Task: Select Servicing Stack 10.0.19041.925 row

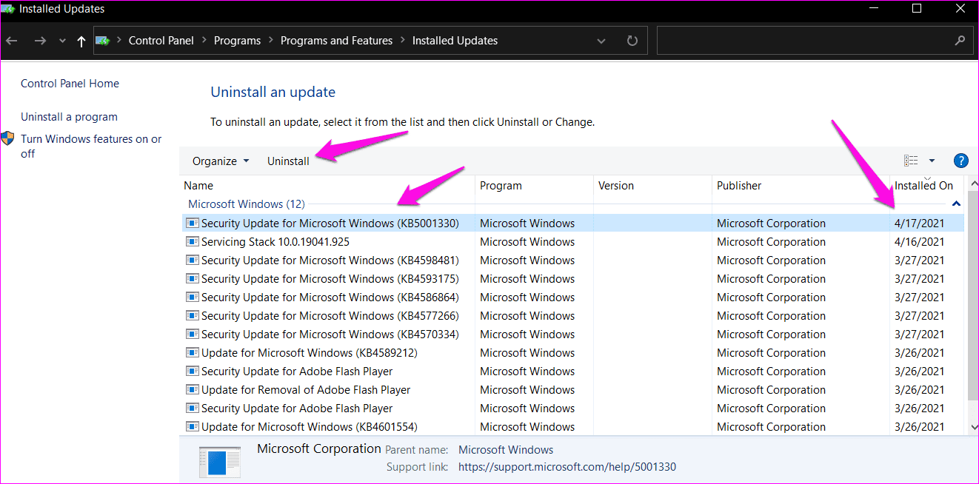Action: point(572,241)
